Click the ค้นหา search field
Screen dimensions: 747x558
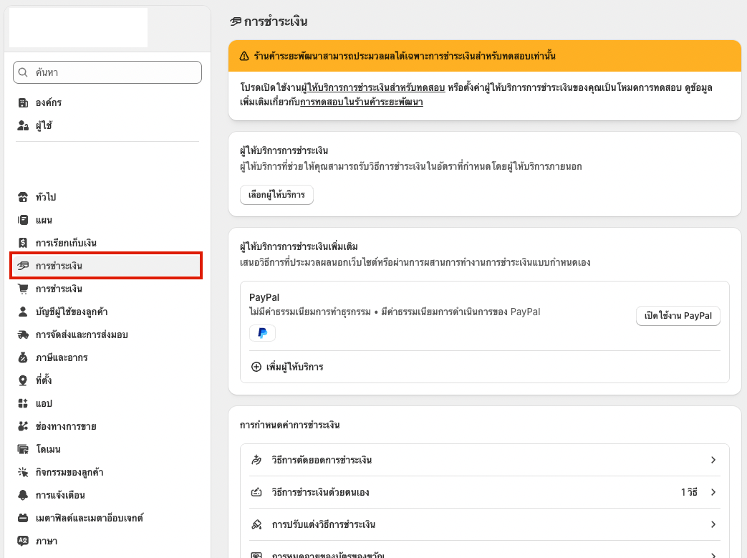coord(107,72)
